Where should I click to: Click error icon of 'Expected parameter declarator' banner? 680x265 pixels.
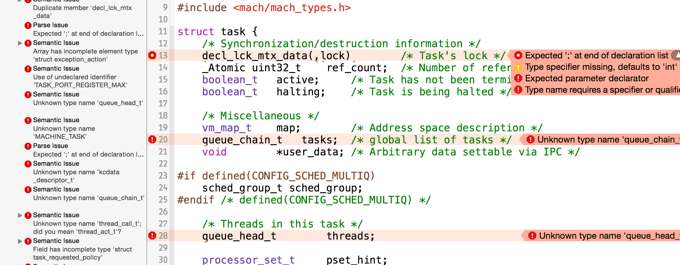click(518, 78)
